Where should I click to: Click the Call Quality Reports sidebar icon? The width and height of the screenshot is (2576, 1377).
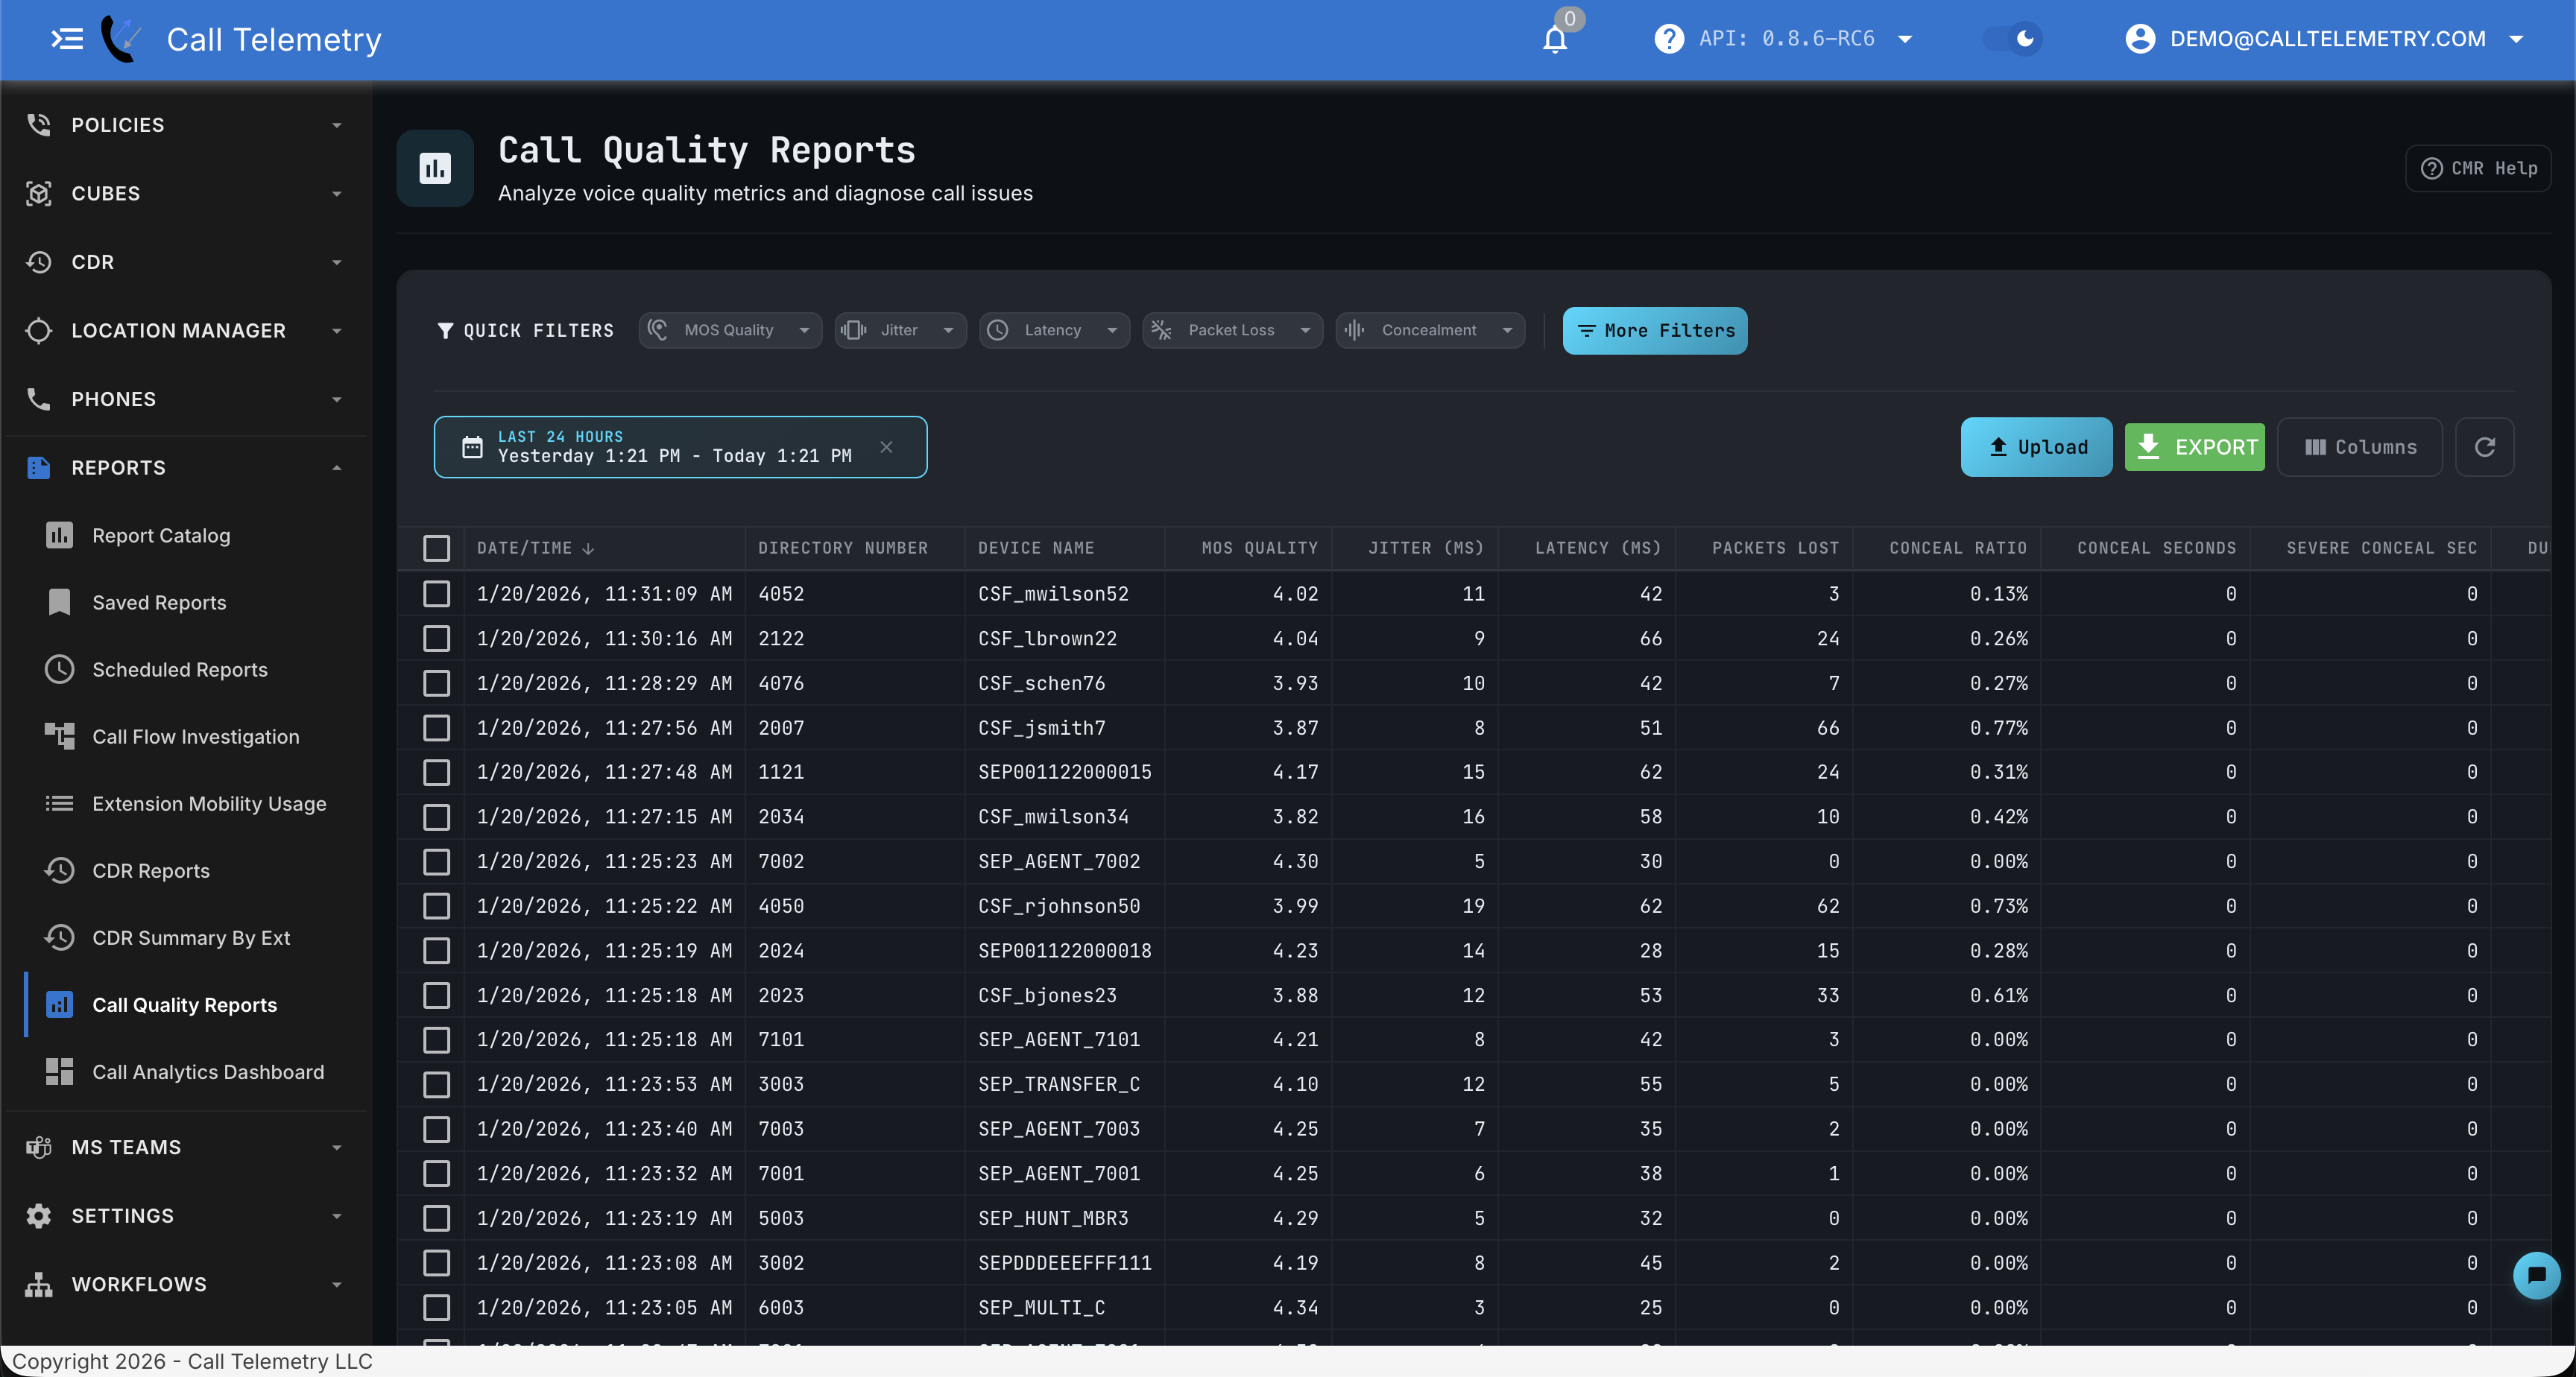click(x=59, y=1004)
